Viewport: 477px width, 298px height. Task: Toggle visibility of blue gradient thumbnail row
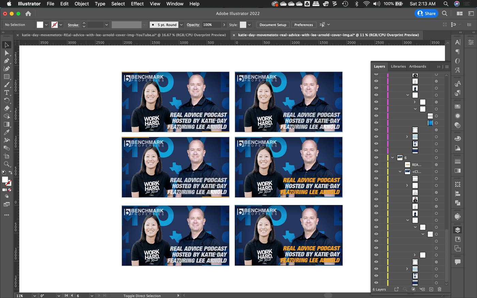[376, 123]
